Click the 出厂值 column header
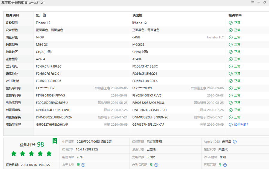269x170 pixels. (x=41, y=15)
